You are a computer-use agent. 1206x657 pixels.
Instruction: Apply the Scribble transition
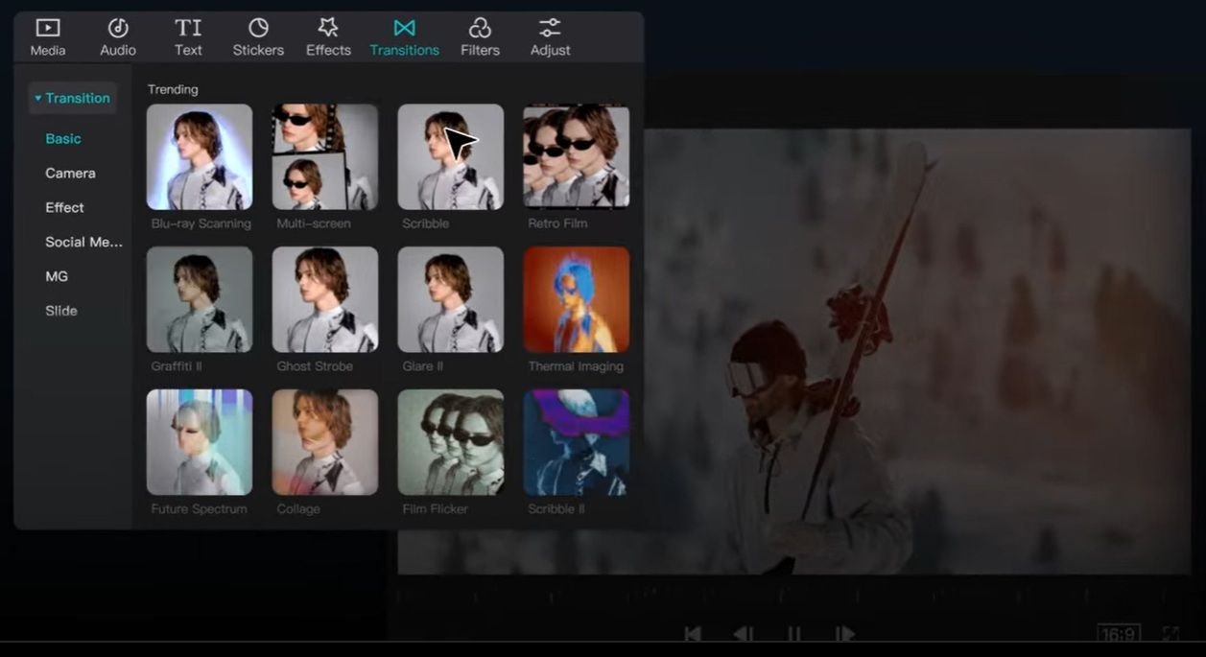(450, 156)
